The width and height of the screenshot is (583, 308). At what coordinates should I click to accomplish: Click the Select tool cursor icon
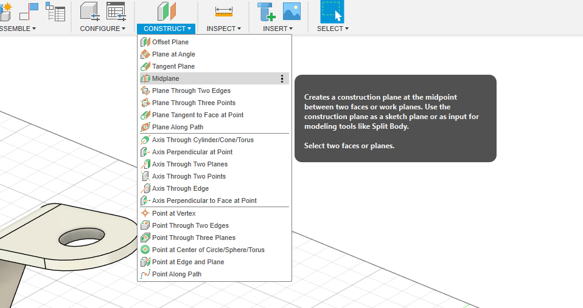[x=332, y=12]
